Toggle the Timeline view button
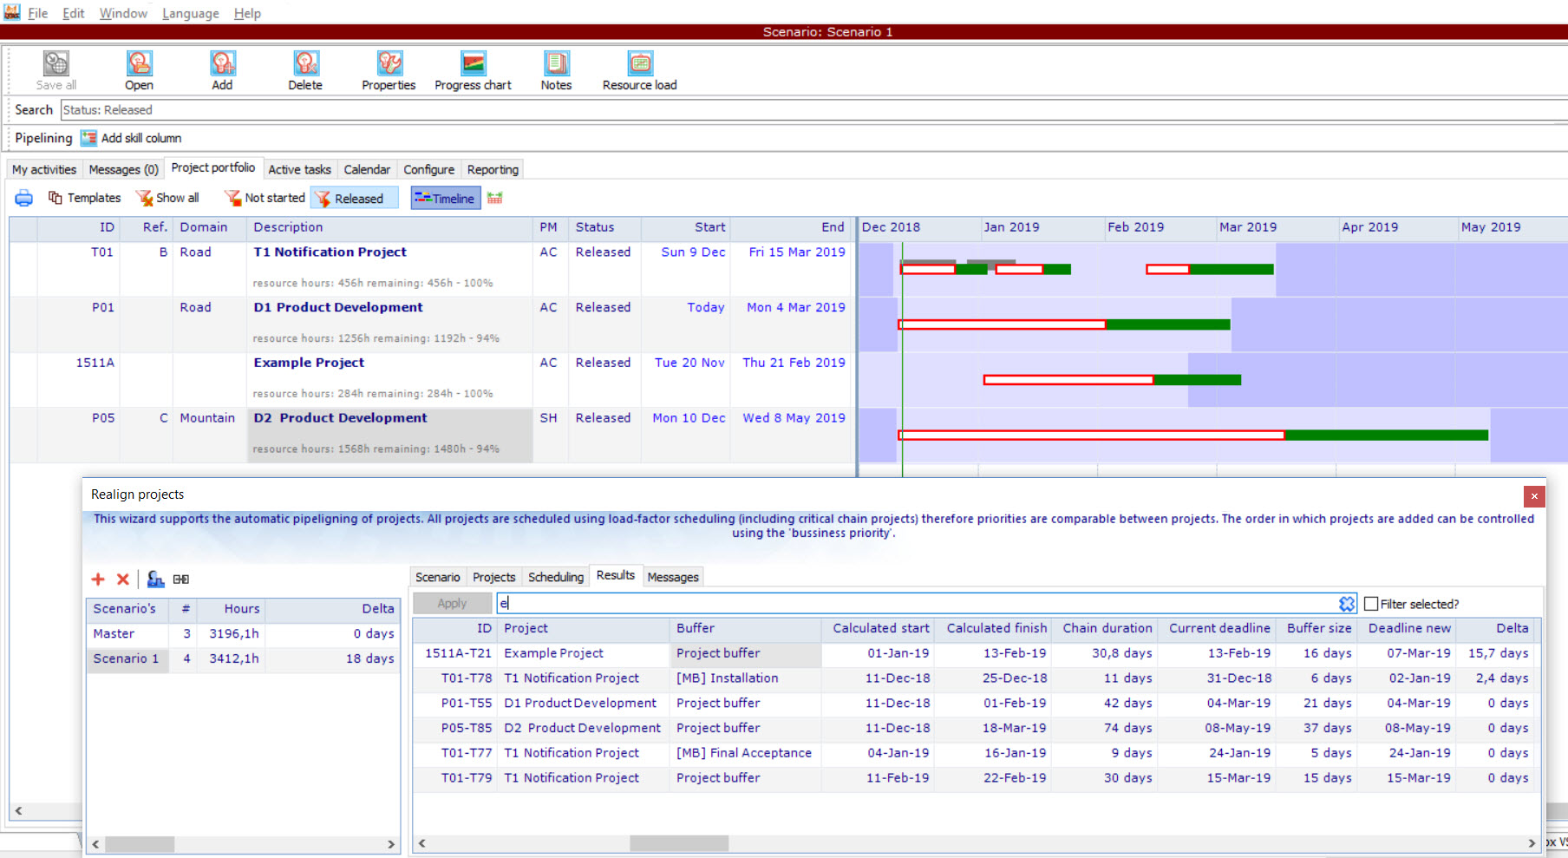 point(445,199)
